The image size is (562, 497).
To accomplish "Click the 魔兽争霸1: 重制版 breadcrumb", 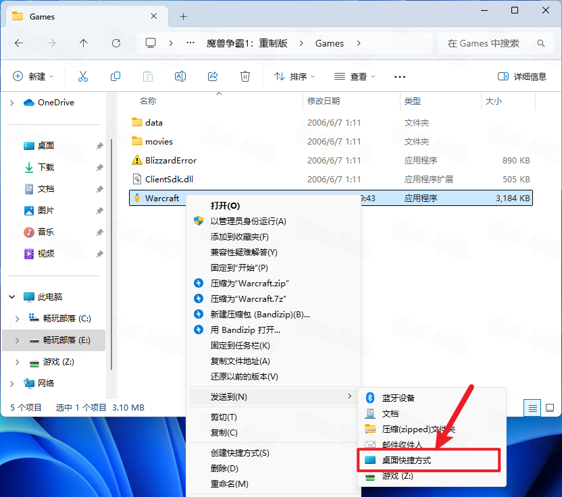I will 247,43.
